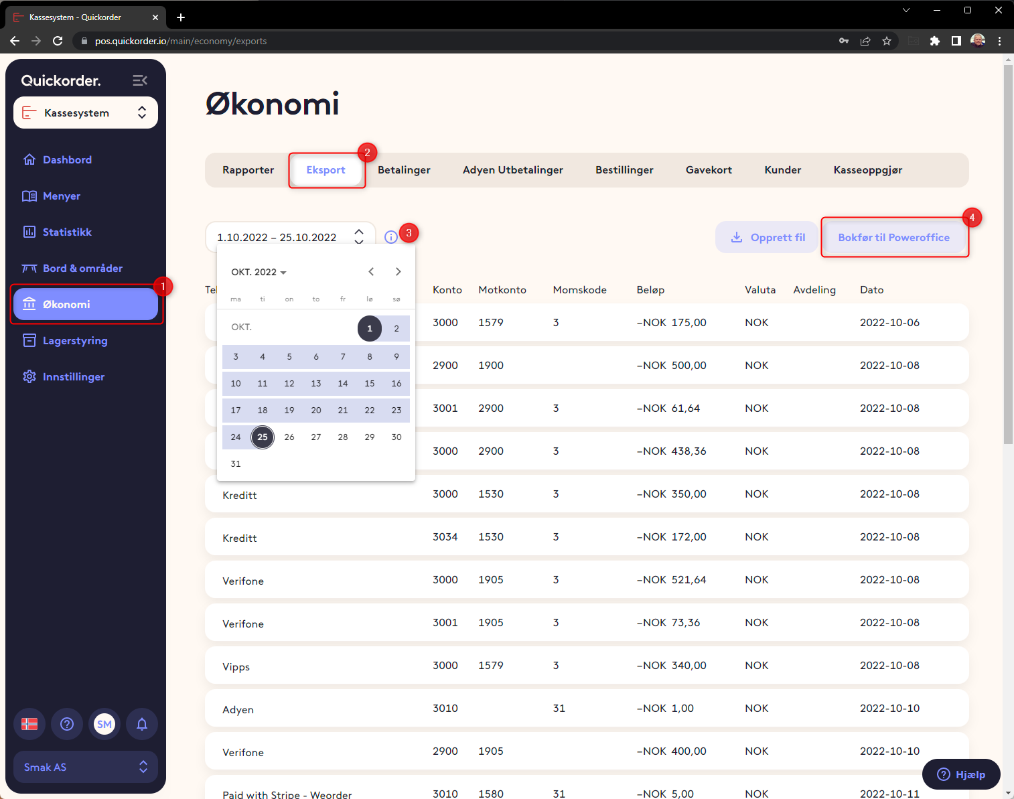Open the Bestillinger tab
The image size is (1014, 799).
[624, 170]
